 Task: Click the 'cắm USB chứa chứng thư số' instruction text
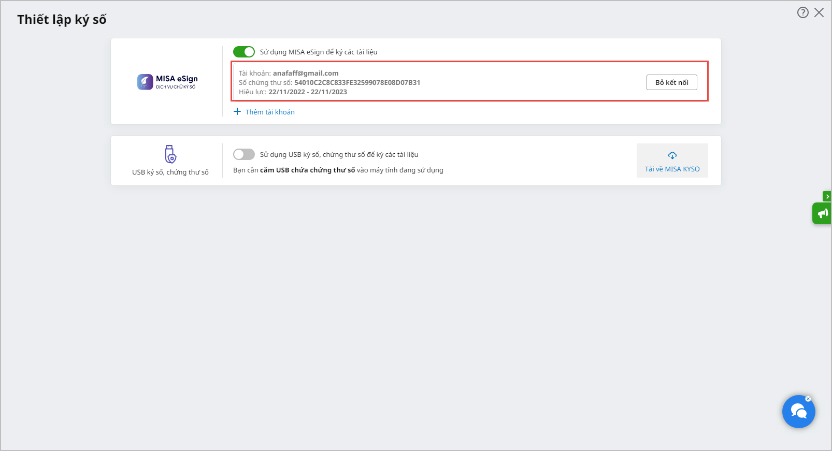(x=308, y=170)
